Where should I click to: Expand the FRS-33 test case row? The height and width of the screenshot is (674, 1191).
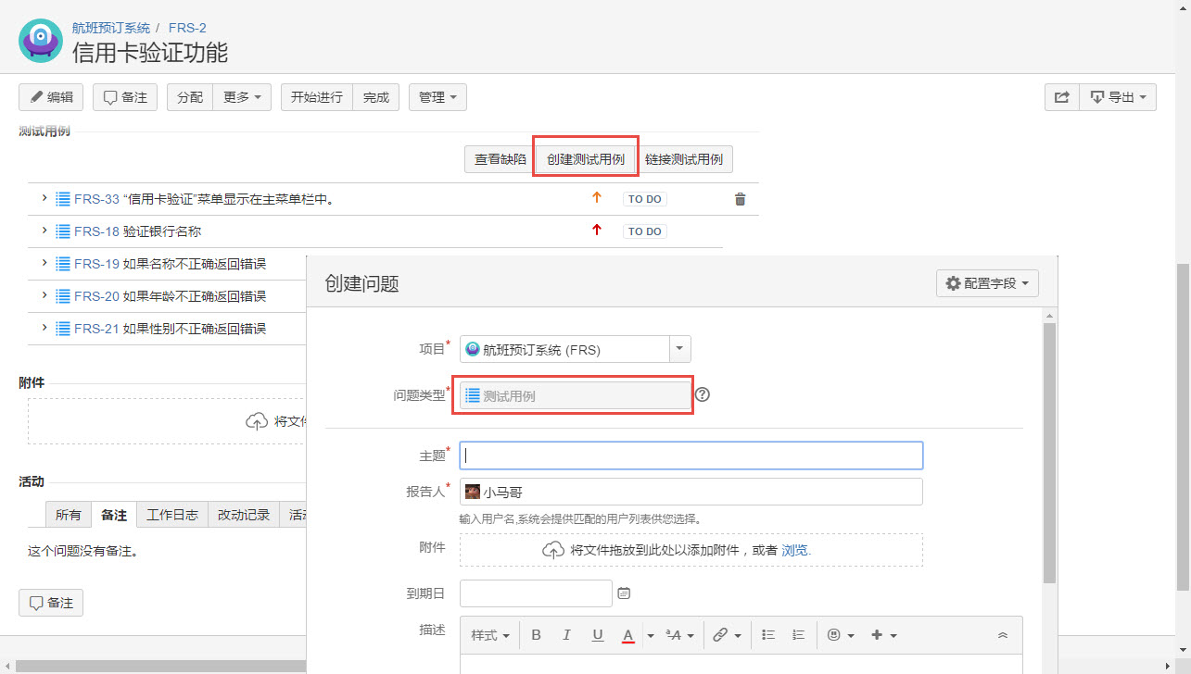(44, 199)
